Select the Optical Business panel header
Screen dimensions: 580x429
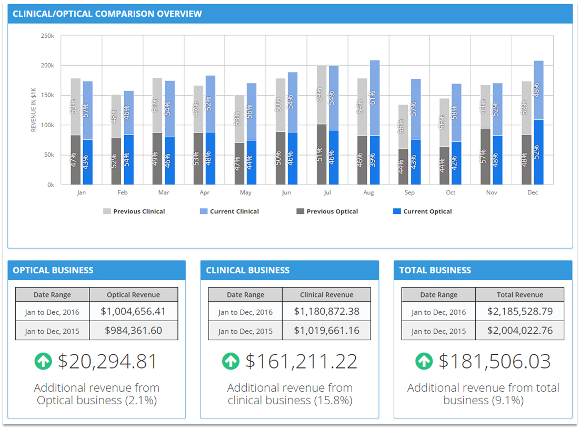[x=53, y=270]
